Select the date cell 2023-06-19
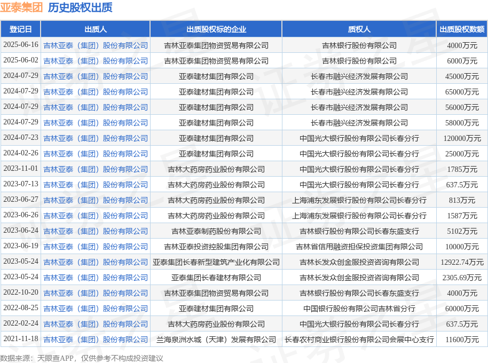 coord(21,246)
